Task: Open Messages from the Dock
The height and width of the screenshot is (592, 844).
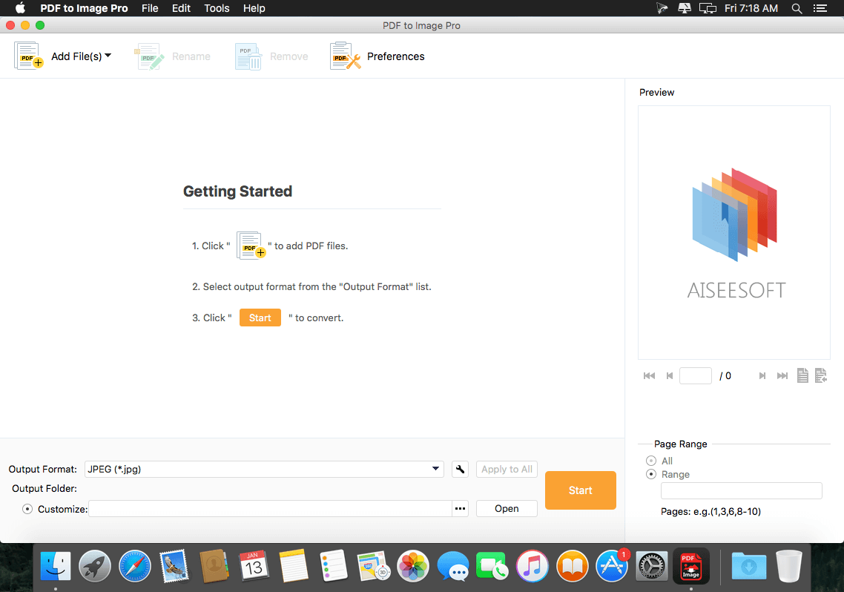Action: pos(452,566)
